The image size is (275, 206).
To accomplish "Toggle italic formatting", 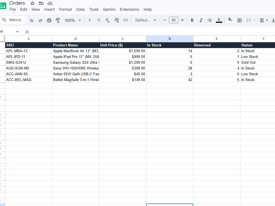I will coord(201,20).
